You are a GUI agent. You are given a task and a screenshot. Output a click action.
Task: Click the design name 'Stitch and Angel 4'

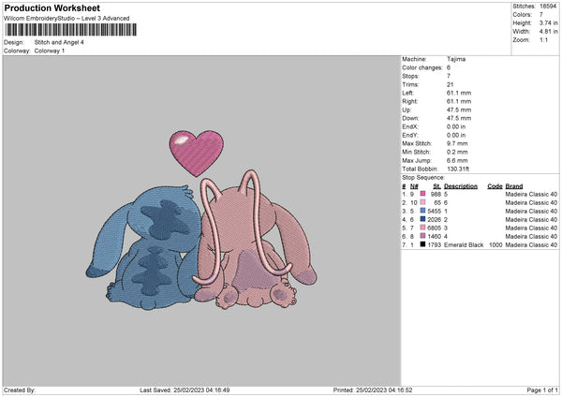(x=59, y=42)
